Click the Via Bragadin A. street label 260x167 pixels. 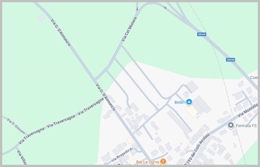[122, 155]
